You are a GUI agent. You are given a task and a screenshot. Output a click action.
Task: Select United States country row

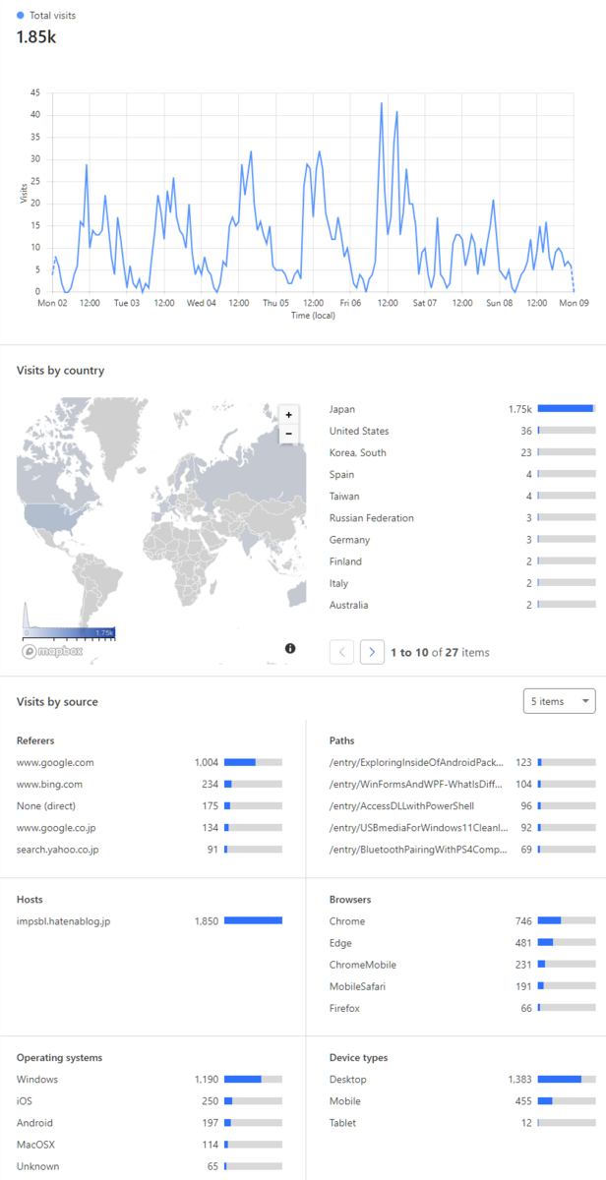click(x=462, y=431)
